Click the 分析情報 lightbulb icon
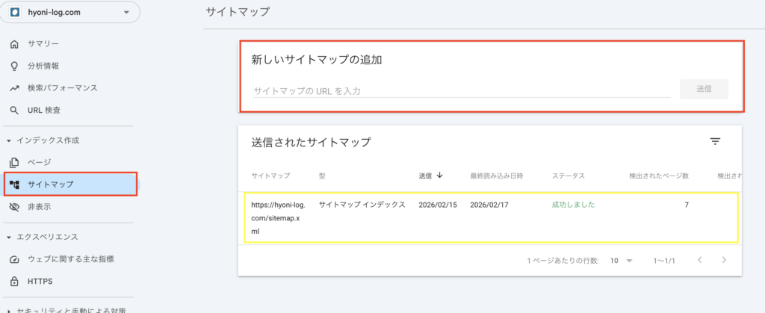Viewport: 765px width, 313px height. 14,66
